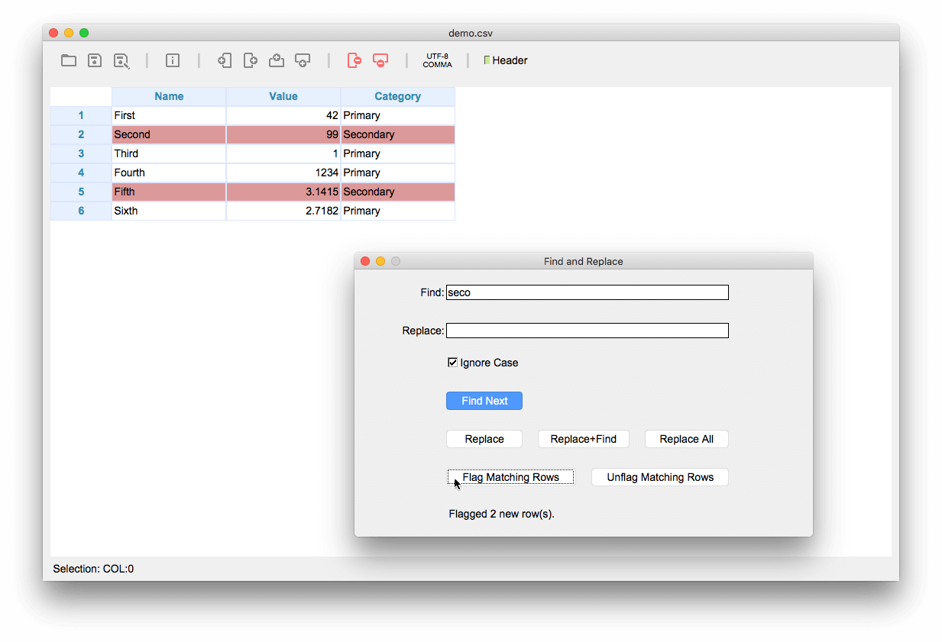The height and width of the screenshot is (642, 942).
Task: Open the file info icon
Action: click(x=173, y=60)
